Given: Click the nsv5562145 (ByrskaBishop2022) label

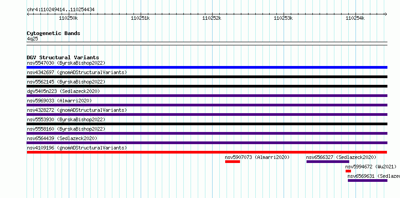Looking at the screenshot, I should pyautogui.click(x=66, y=82).
